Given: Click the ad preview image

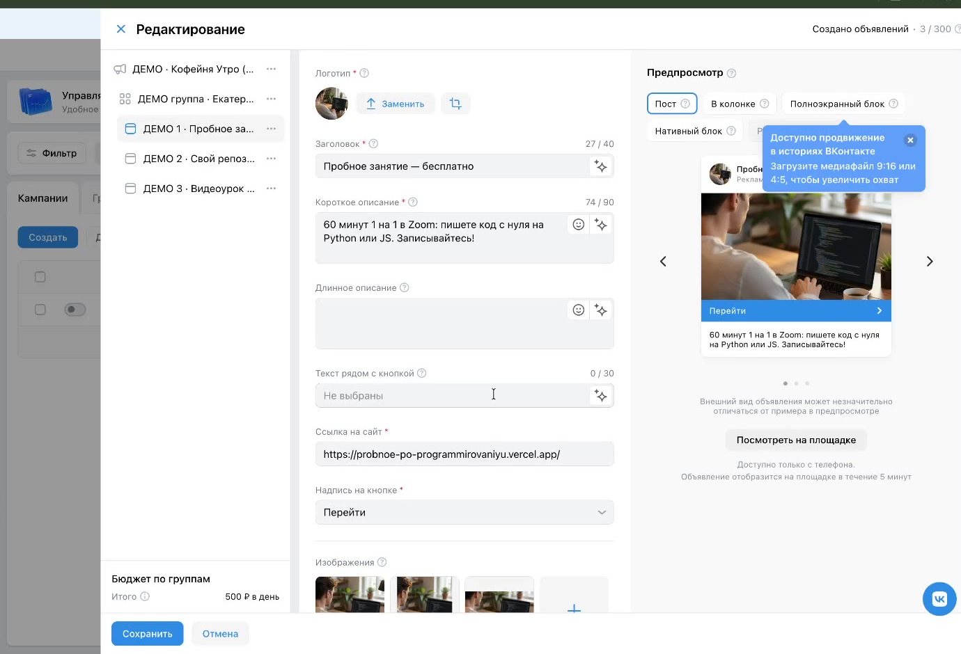Looking at the screenshot, I should coord(796,246).
